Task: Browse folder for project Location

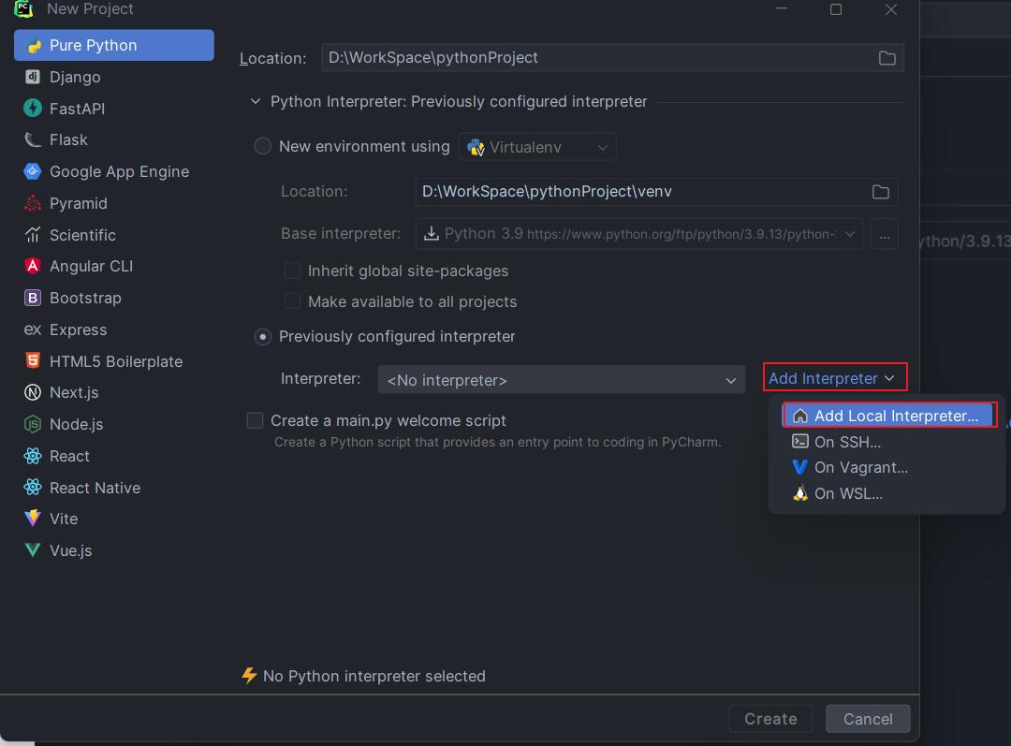Action: (x=887, y=58)
